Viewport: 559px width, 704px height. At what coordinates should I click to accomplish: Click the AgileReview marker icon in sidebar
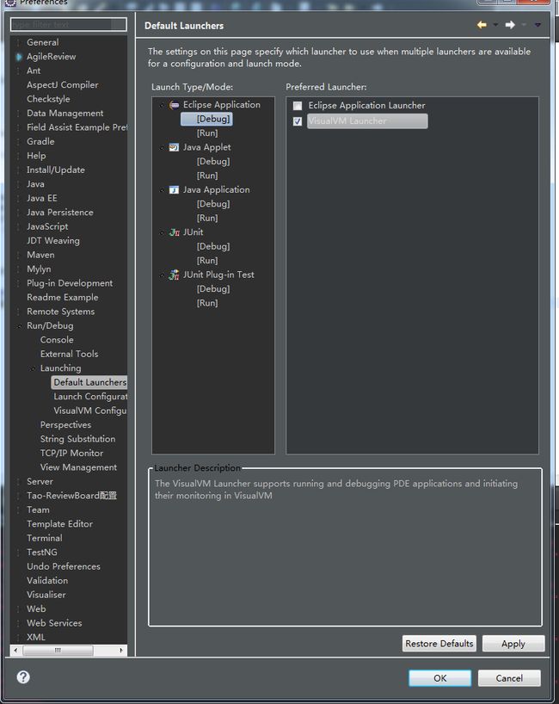[x=19, y=57]
